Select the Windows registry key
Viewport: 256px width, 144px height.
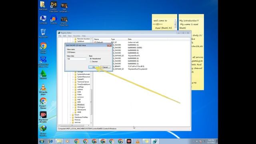click(x=81, y=105)
